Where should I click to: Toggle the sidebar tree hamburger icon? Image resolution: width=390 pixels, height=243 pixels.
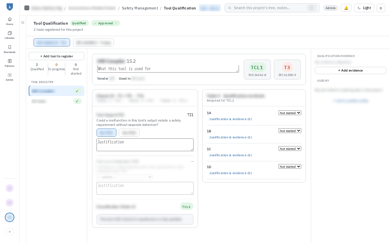23,23
